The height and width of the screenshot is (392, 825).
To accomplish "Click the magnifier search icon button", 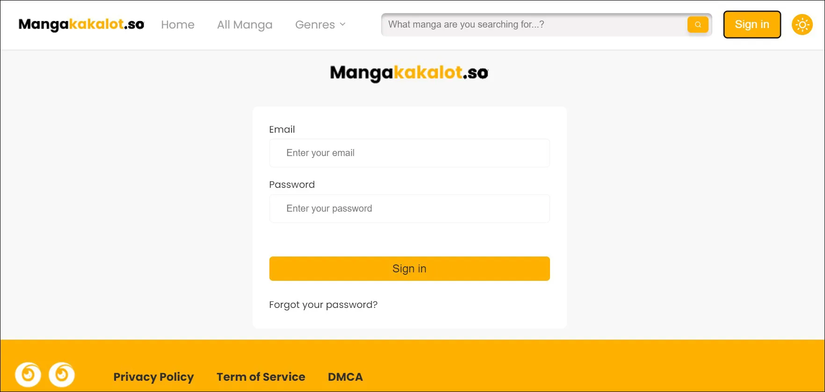I will 697,25.
